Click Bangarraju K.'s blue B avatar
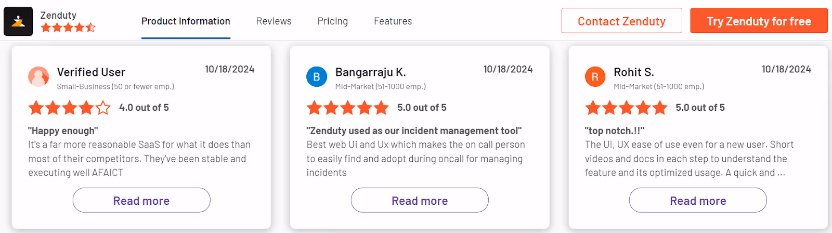This screenshot has height=233, width=832. 317,76
